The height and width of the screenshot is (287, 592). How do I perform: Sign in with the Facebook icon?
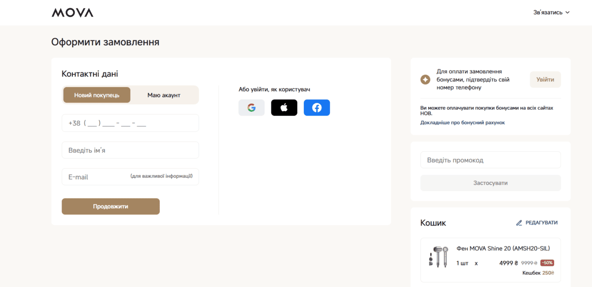coord(317,108)
